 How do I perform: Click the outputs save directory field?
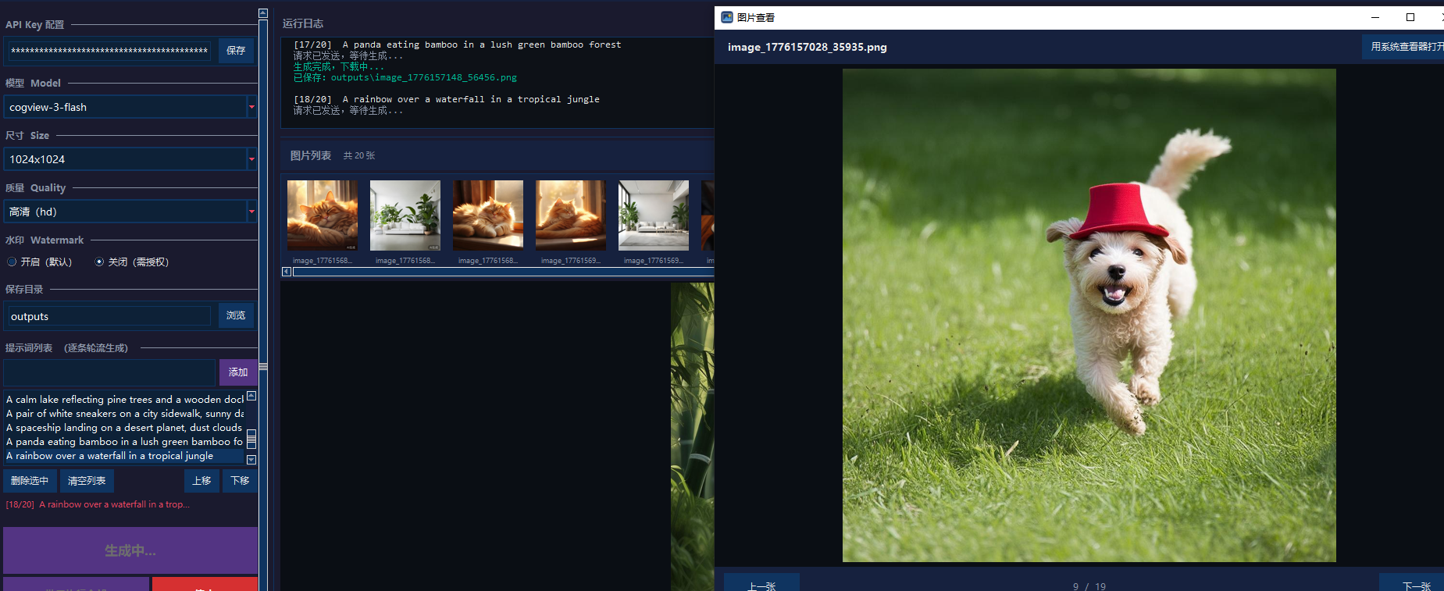click(x=109, y=316)
